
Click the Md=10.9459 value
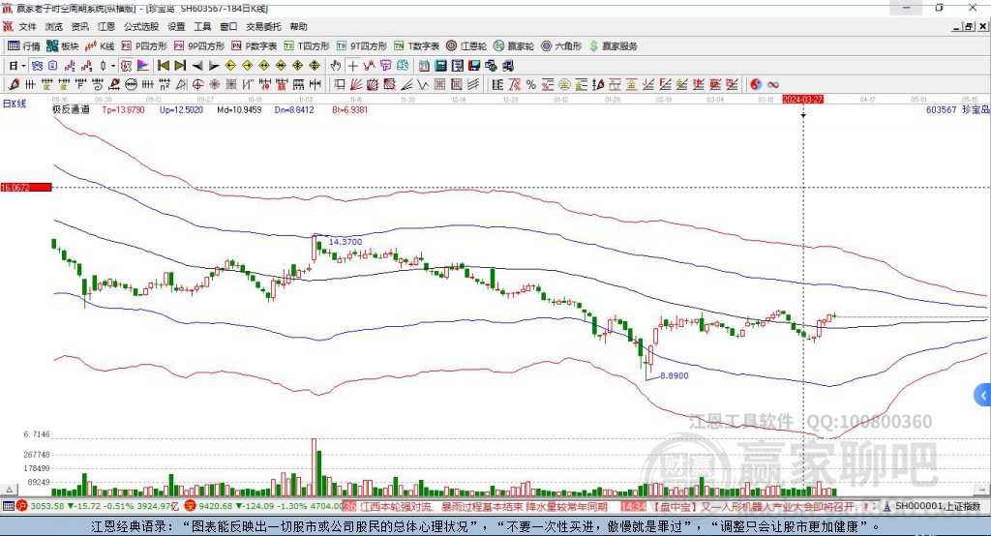[239, 110]
